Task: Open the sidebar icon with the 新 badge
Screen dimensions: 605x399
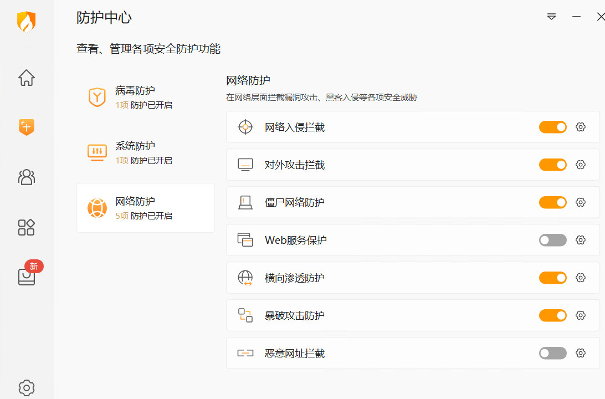Action: point(27,277)
